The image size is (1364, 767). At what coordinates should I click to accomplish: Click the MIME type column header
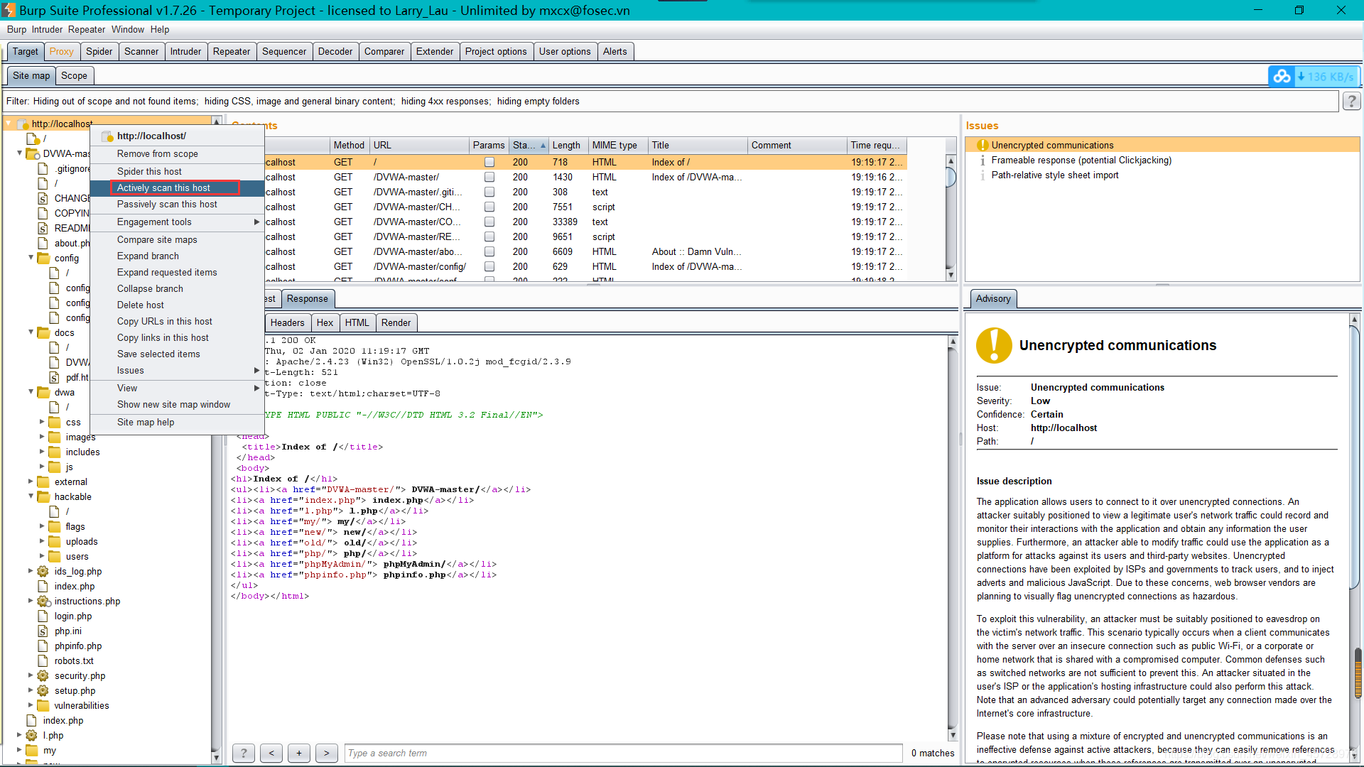[x=619, y=145]
